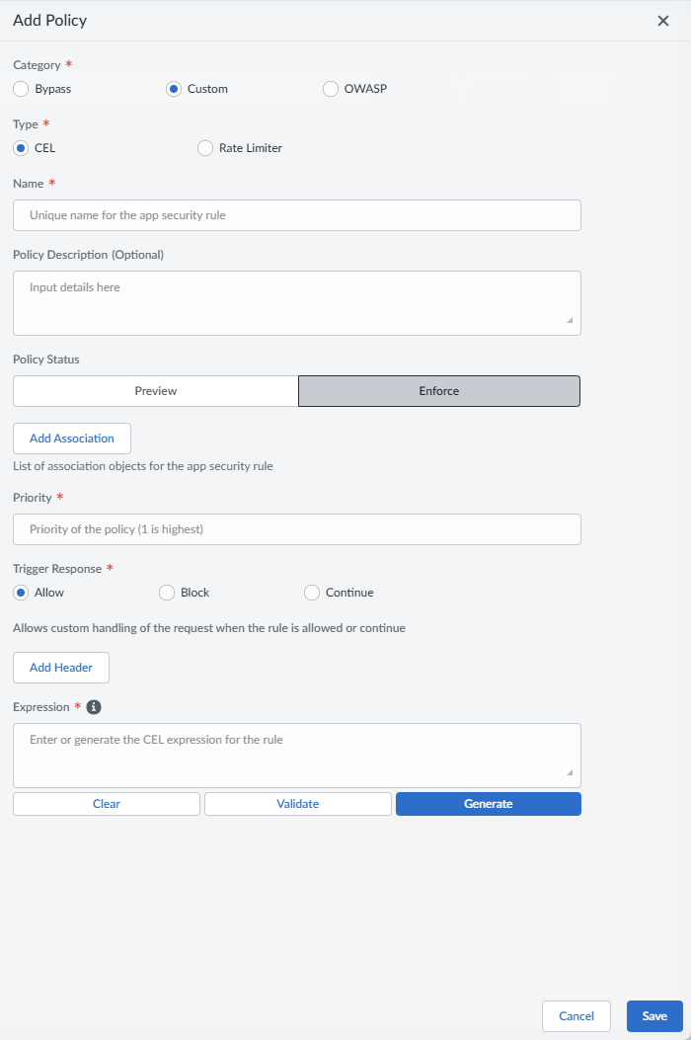691x1040 pixels.
Task: Choose Continue as the trigger response
Action: coord(312,593)
